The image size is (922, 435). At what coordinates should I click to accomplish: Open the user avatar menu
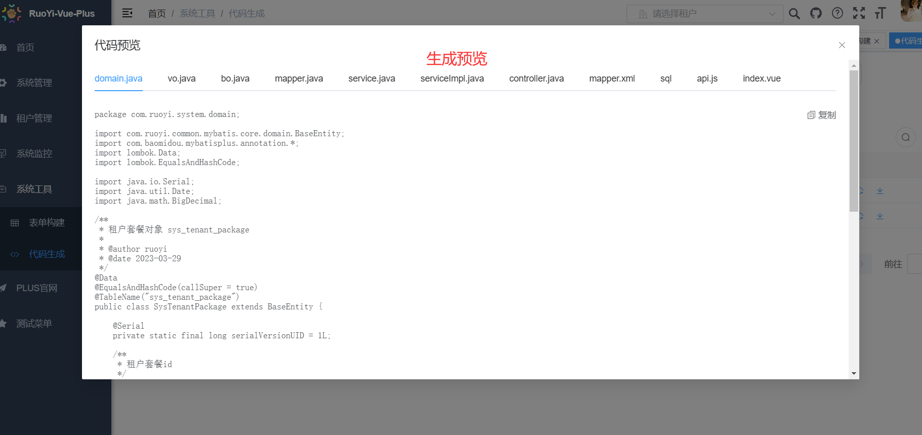[x=911, y=11]
